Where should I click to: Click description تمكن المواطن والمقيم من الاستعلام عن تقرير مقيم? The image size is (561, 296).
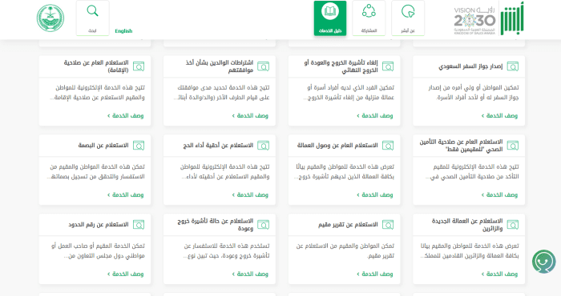click(x=345, y=251)
